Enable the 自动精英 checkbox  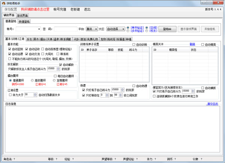coord(203,44)
